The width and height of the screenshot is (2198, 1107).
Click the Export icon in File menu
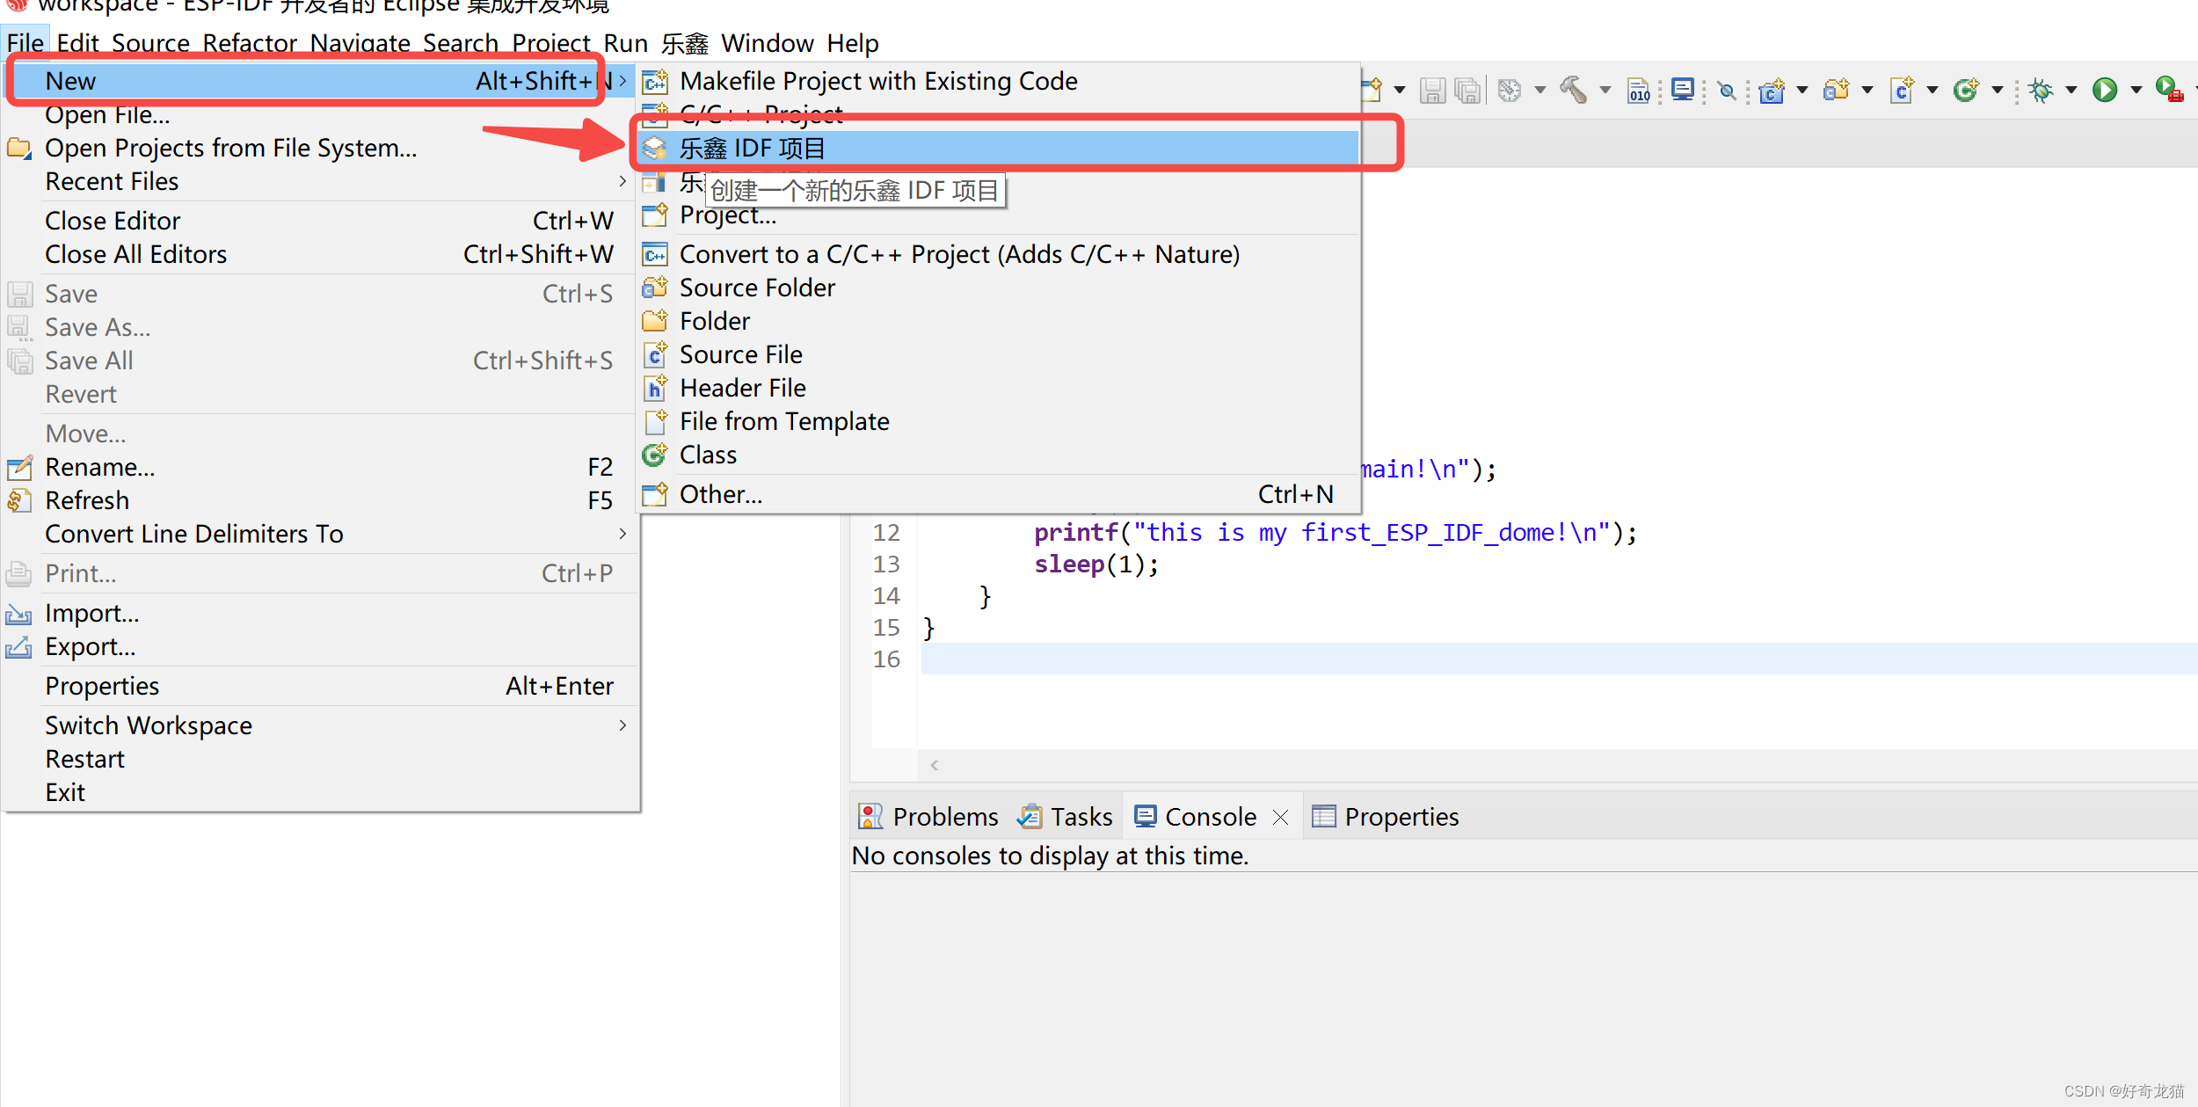pos(19,647)
